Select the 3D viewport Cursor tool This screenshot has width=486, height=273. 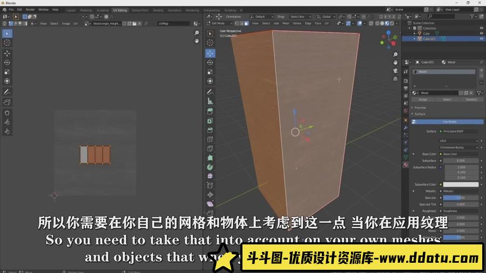(x=210, y=43)
